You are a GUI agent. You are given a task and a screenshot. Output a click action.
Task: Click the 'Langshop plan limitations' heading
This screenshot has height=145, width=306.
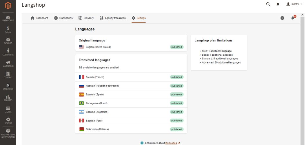(x=214, y=40)
